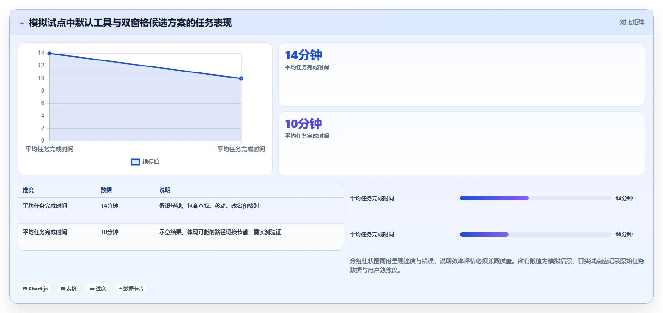Click the y-axis tick label 8
The image size is (663, 313).
(43, 91)
